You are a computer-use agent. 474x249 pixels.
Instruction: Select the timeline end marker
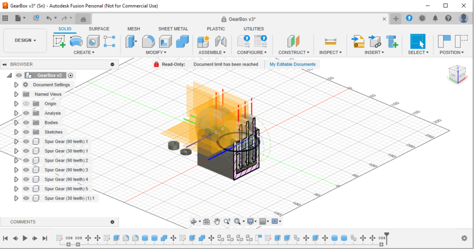click(x=387, y=237)
